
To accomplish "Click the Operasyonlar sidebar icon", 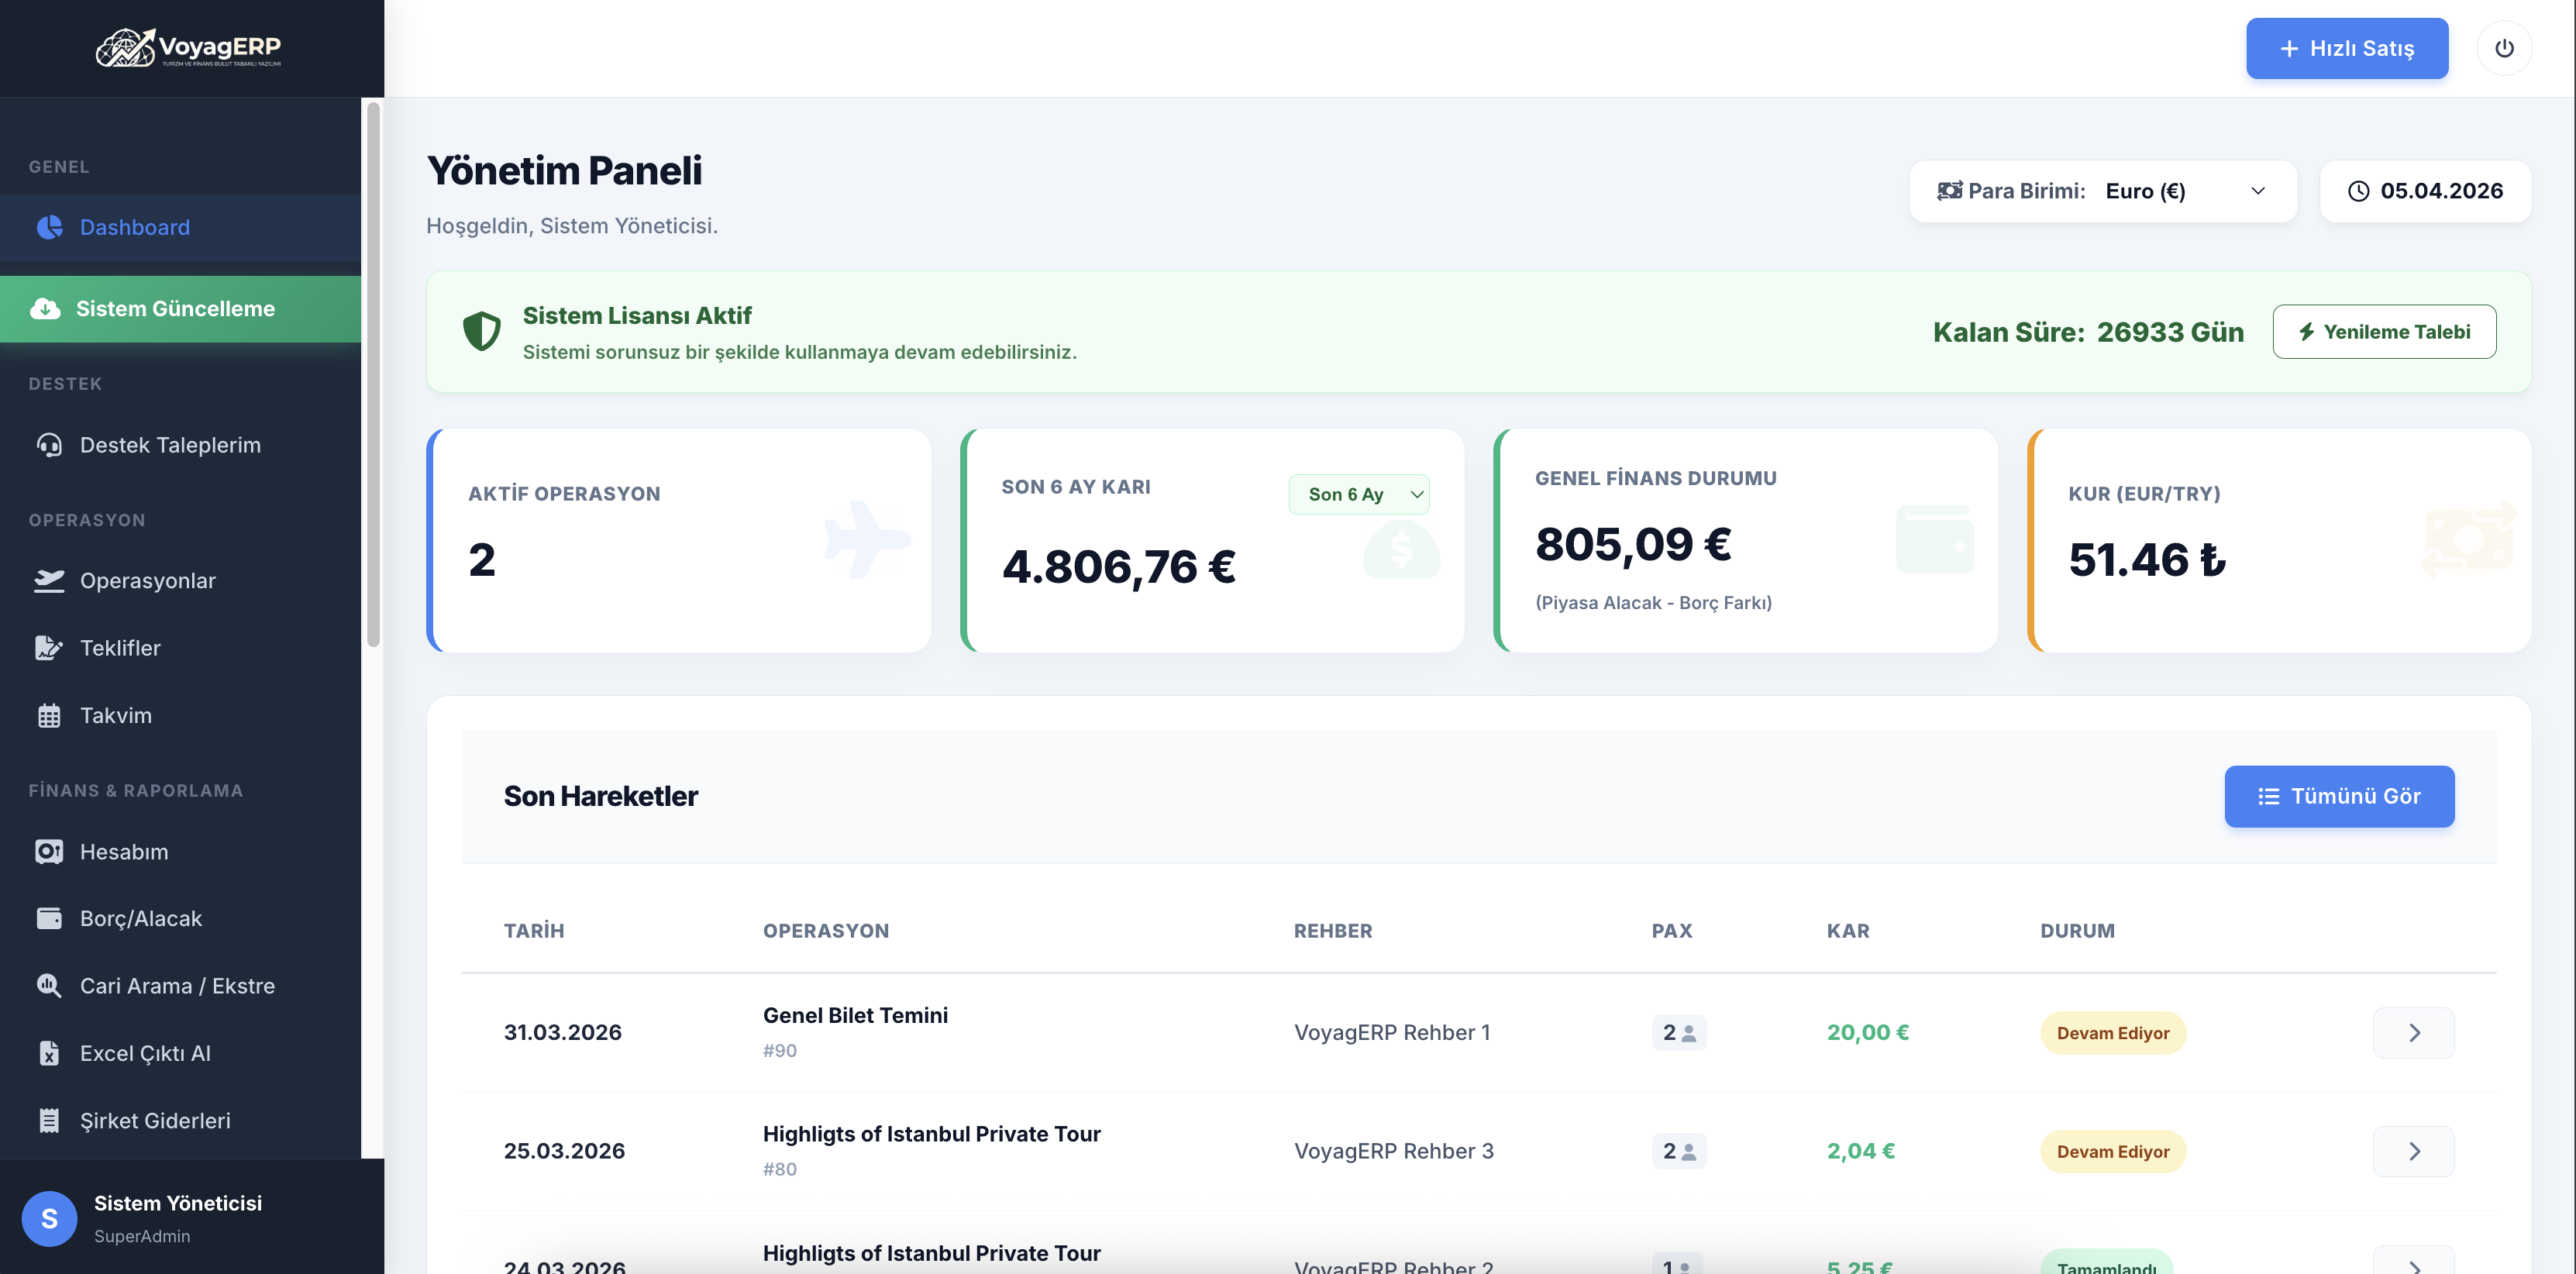I will (49, 580).
